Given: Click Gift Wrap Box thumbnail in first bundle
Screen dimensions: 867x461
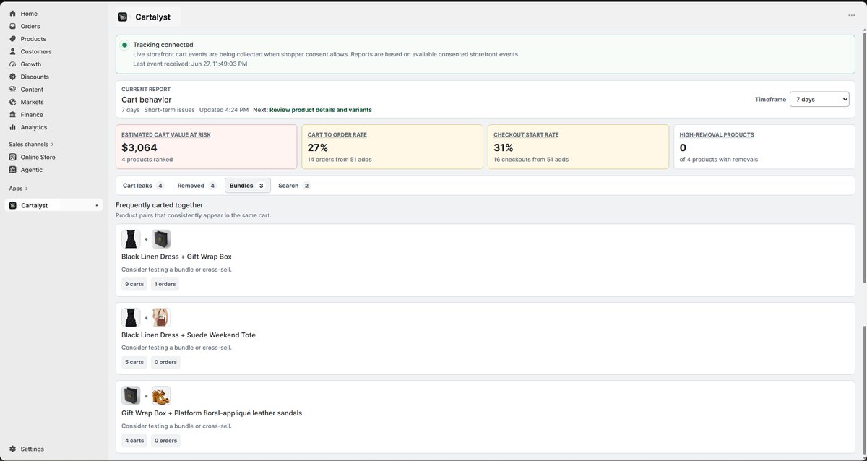Looking at the screenshot, I should (161, 239).
